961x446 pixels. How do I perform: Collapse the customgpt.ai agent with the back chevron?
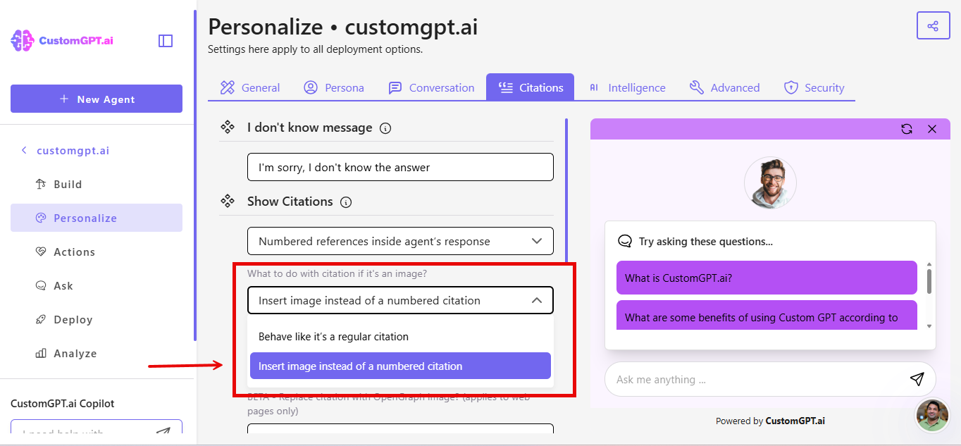point(23,150)
